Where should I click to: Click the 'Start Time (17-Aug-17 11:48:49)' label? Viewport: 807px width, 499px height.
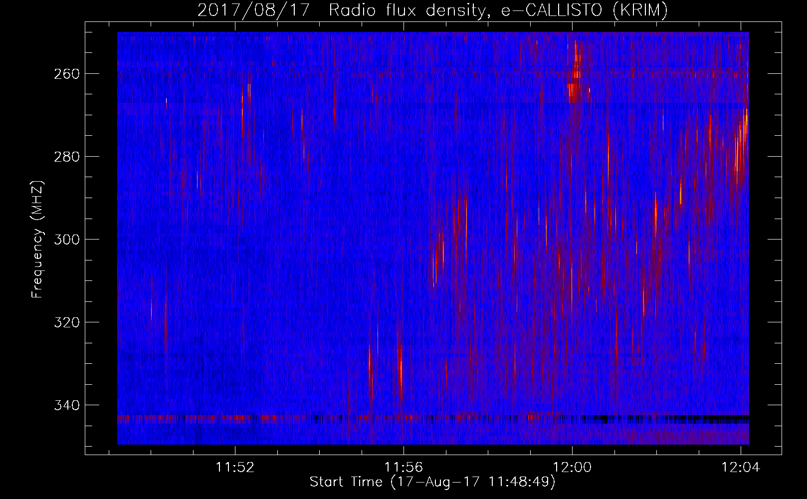(432, 482)
